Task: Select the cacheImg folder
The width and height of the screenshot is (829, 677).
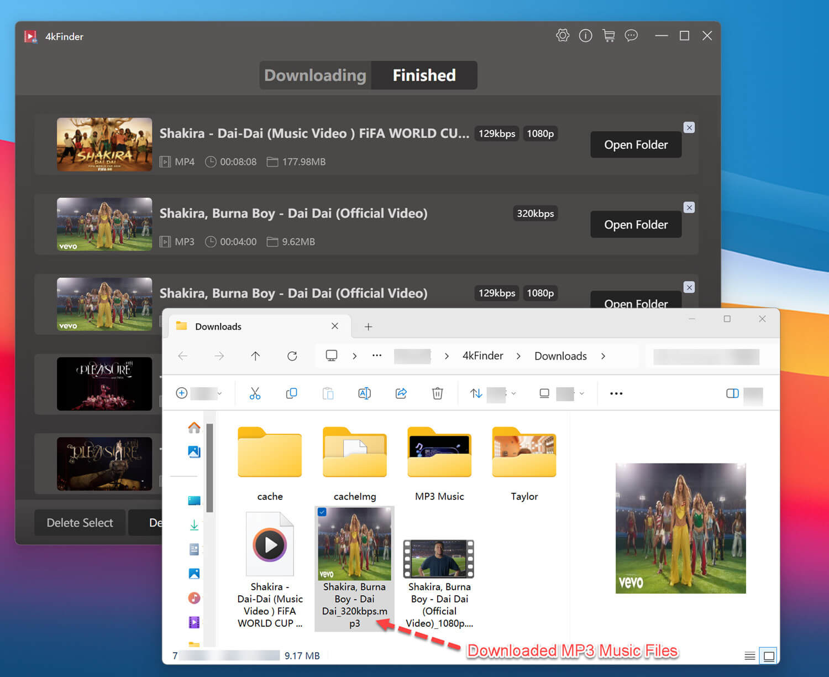Action: click(354, 465)
